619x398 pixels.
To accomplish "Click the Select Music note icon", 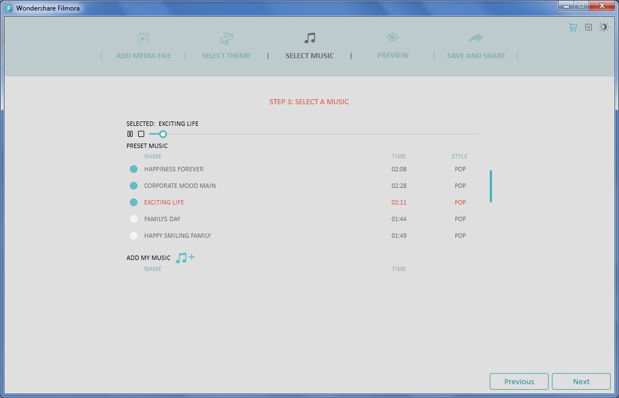I will pyautogui.click(x=309, y=39).
